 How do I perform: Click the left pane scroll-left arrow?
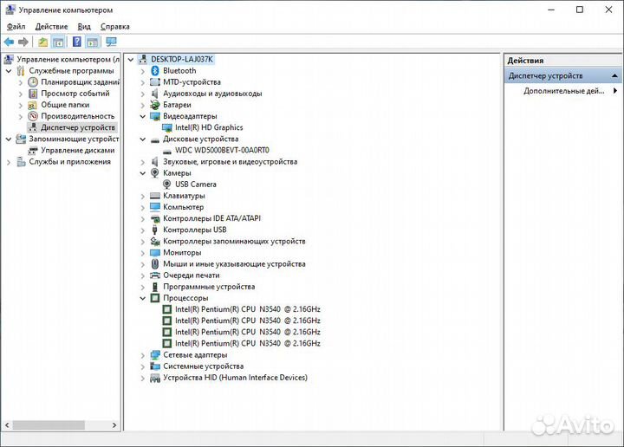(x=7, y=425)
